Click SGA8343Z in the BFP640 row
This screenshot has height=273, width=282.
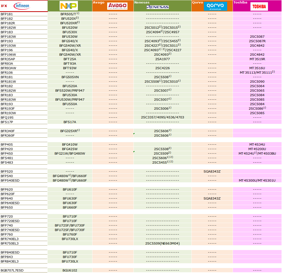click(x=212, y=198)
